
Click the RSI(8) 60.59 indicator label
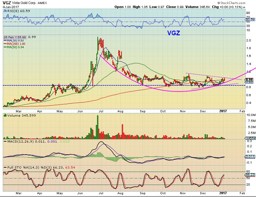pyautogui.click(x=18, y=11)
